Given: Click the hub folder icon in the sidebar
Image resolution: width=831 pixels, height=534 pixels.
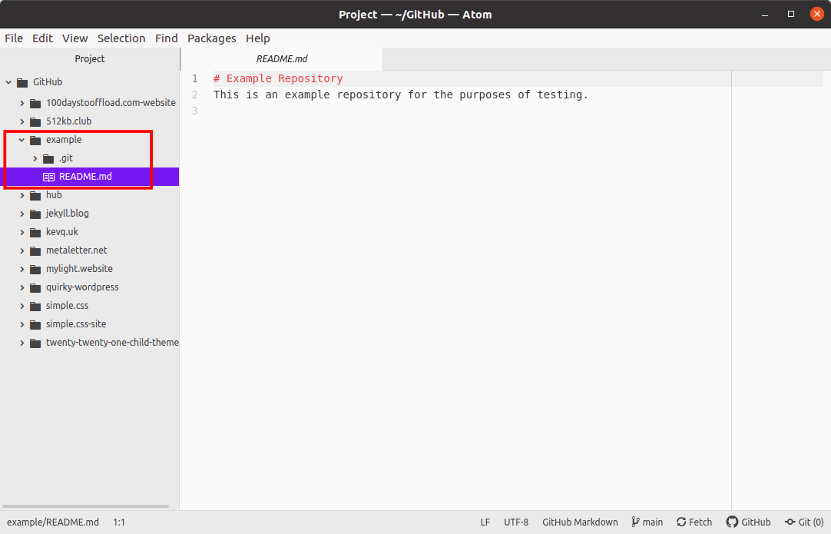Looking at the screenshot, I should [36, 195].
